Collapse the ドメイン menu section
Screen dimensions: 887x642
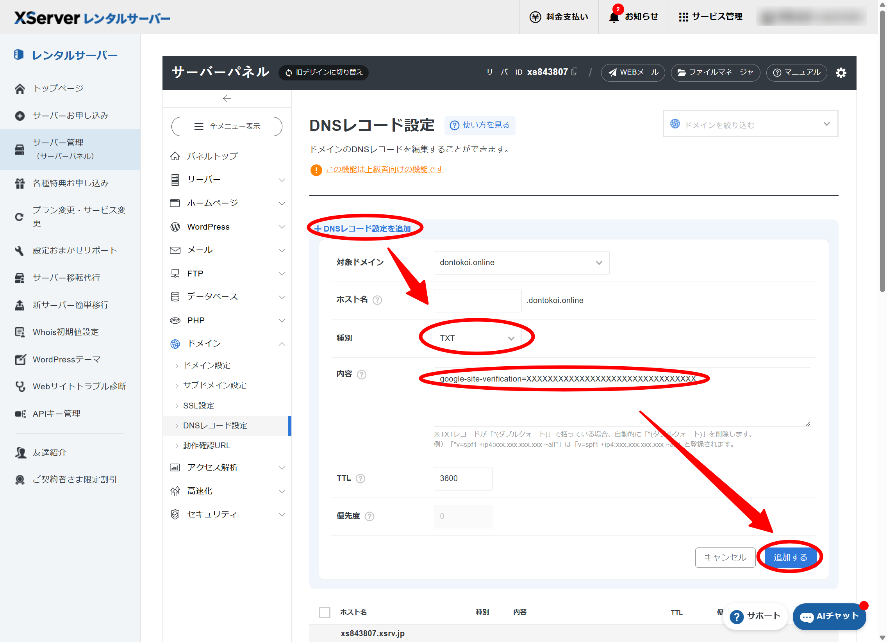point(227,344)
